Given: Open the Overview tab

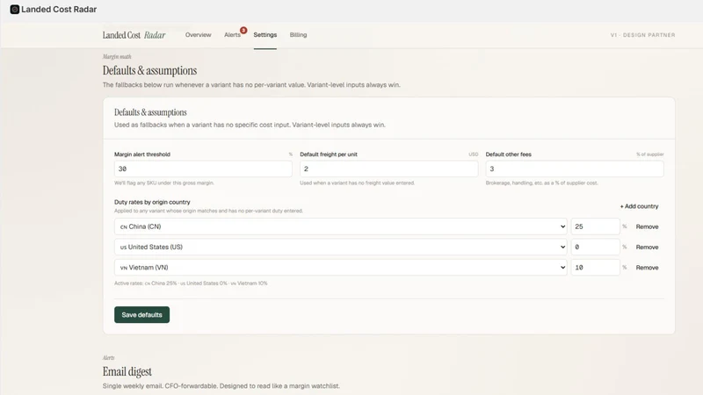Looking at the screenshot, I should tap(199, 35).
